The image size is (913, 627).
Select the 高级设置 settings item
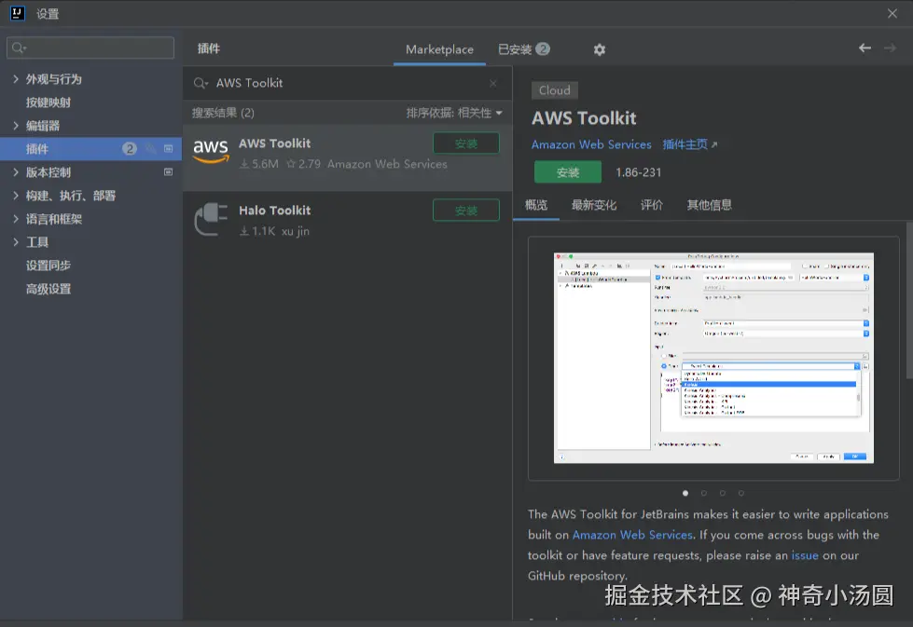pos(48,289)
